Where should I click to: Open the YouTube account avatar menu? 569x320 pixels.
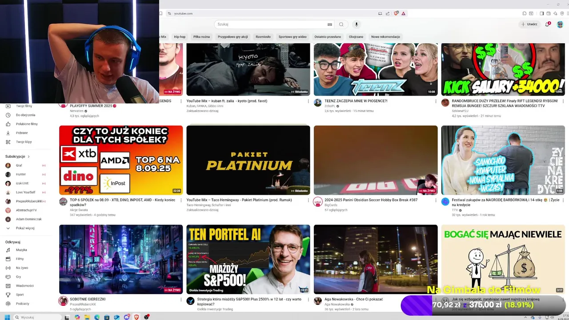pos(560,24)
